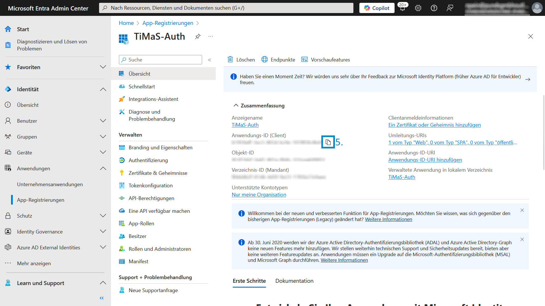This screenshot has width=545, height=306.
Task: Pin TiMaS-Auth with the pin icon
Action: click(198, 36)
